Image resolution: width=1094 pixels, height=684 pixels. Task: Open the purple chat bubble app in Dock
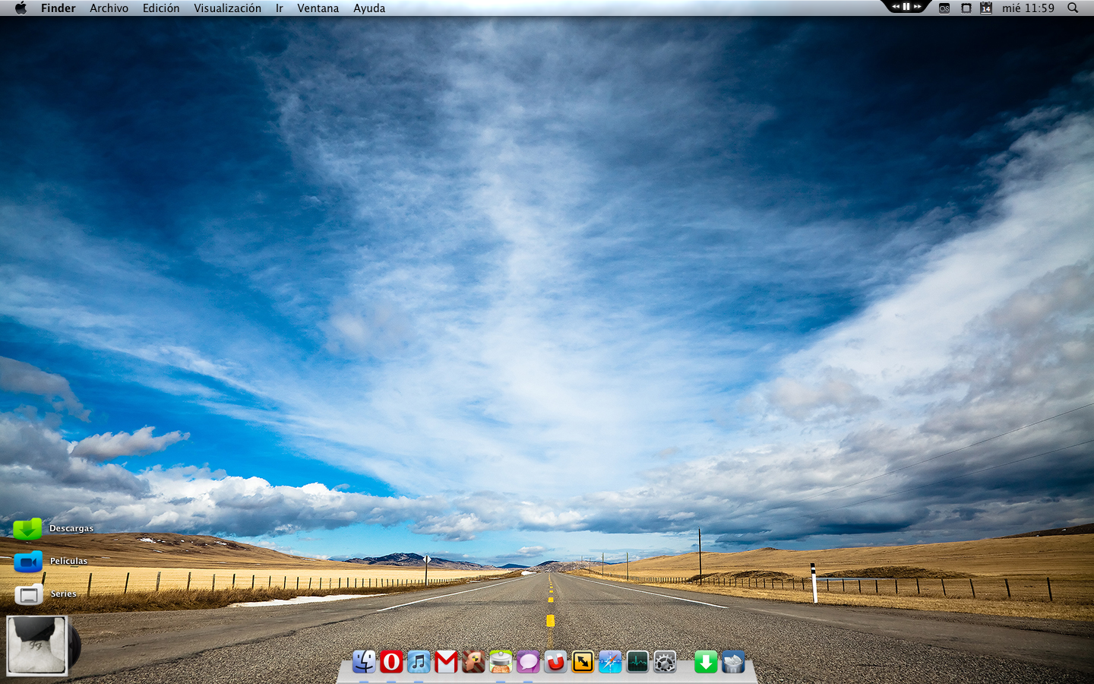tap(528, 661)
